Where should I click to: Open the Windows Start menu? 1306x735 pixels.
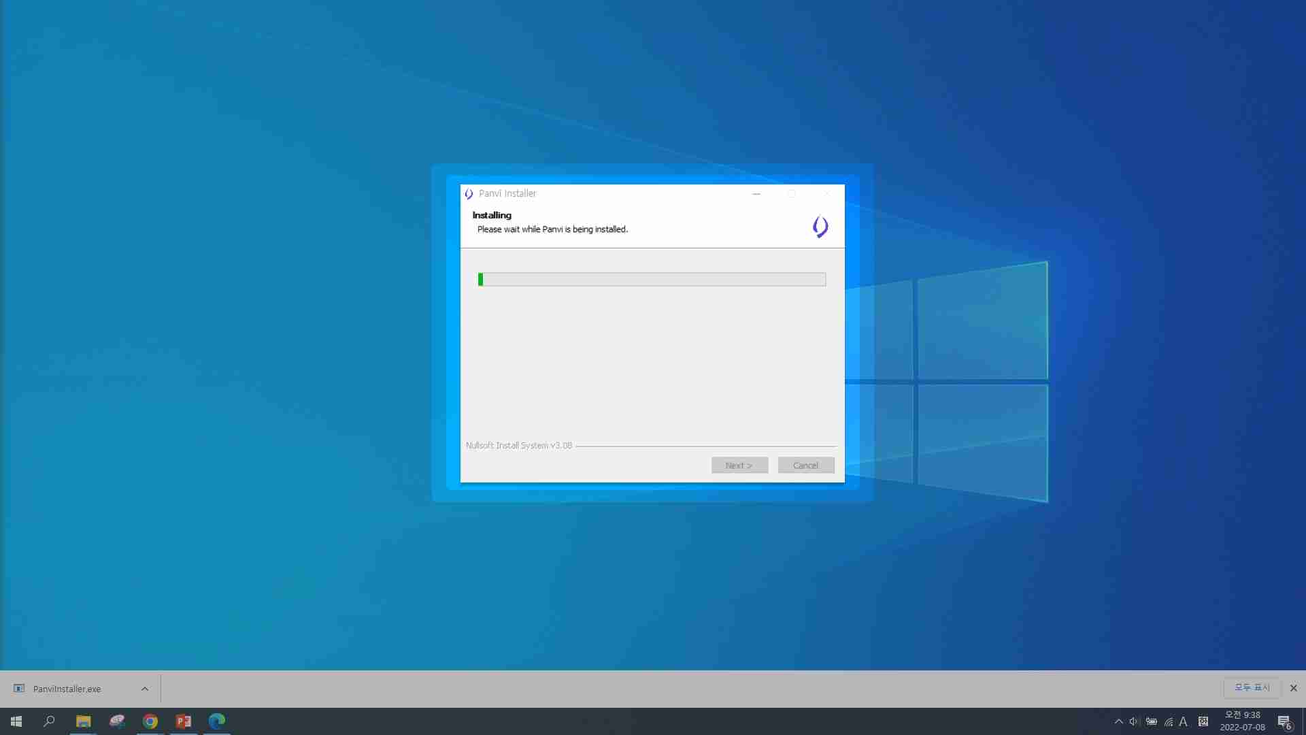[x=16, y=721]
